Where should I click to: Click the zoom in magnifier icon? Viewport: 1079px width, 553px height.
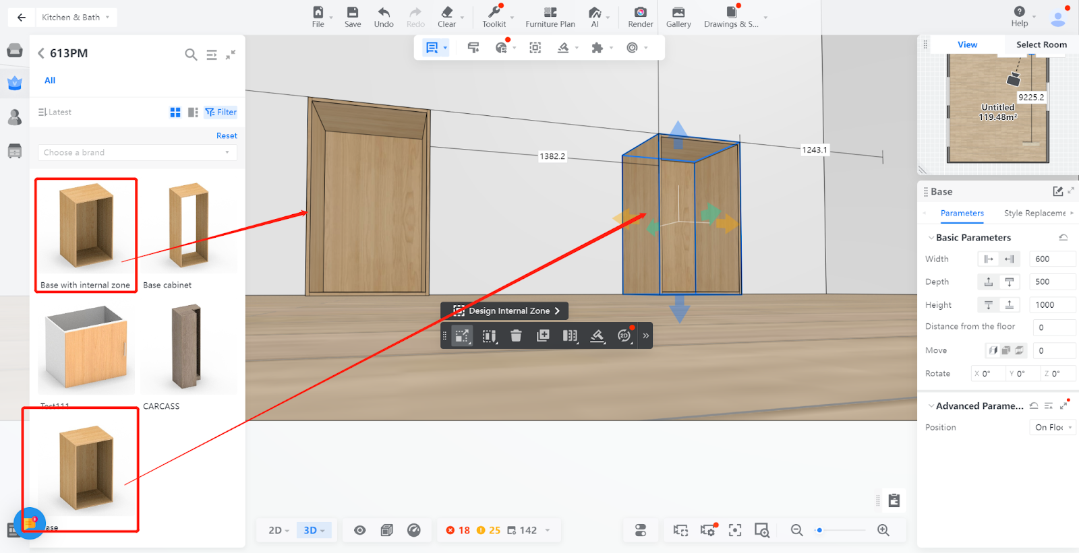[883, 530]
